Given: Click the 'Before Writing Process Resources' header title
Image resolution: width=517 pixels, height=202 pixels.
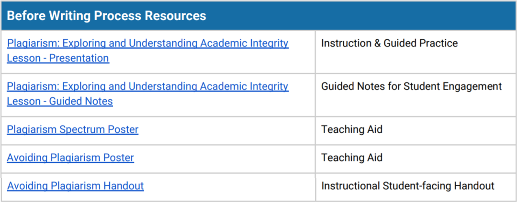Looking at the screenshot, I should 106,16.
